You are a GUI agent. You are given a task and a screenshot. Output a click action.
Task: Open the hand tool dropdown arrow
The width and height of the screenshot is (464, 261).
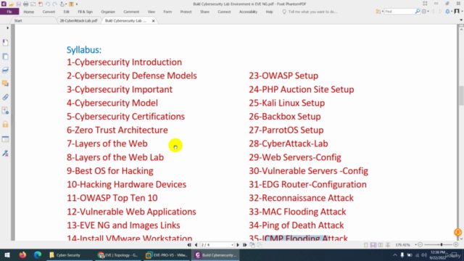[x=66, y=4]
